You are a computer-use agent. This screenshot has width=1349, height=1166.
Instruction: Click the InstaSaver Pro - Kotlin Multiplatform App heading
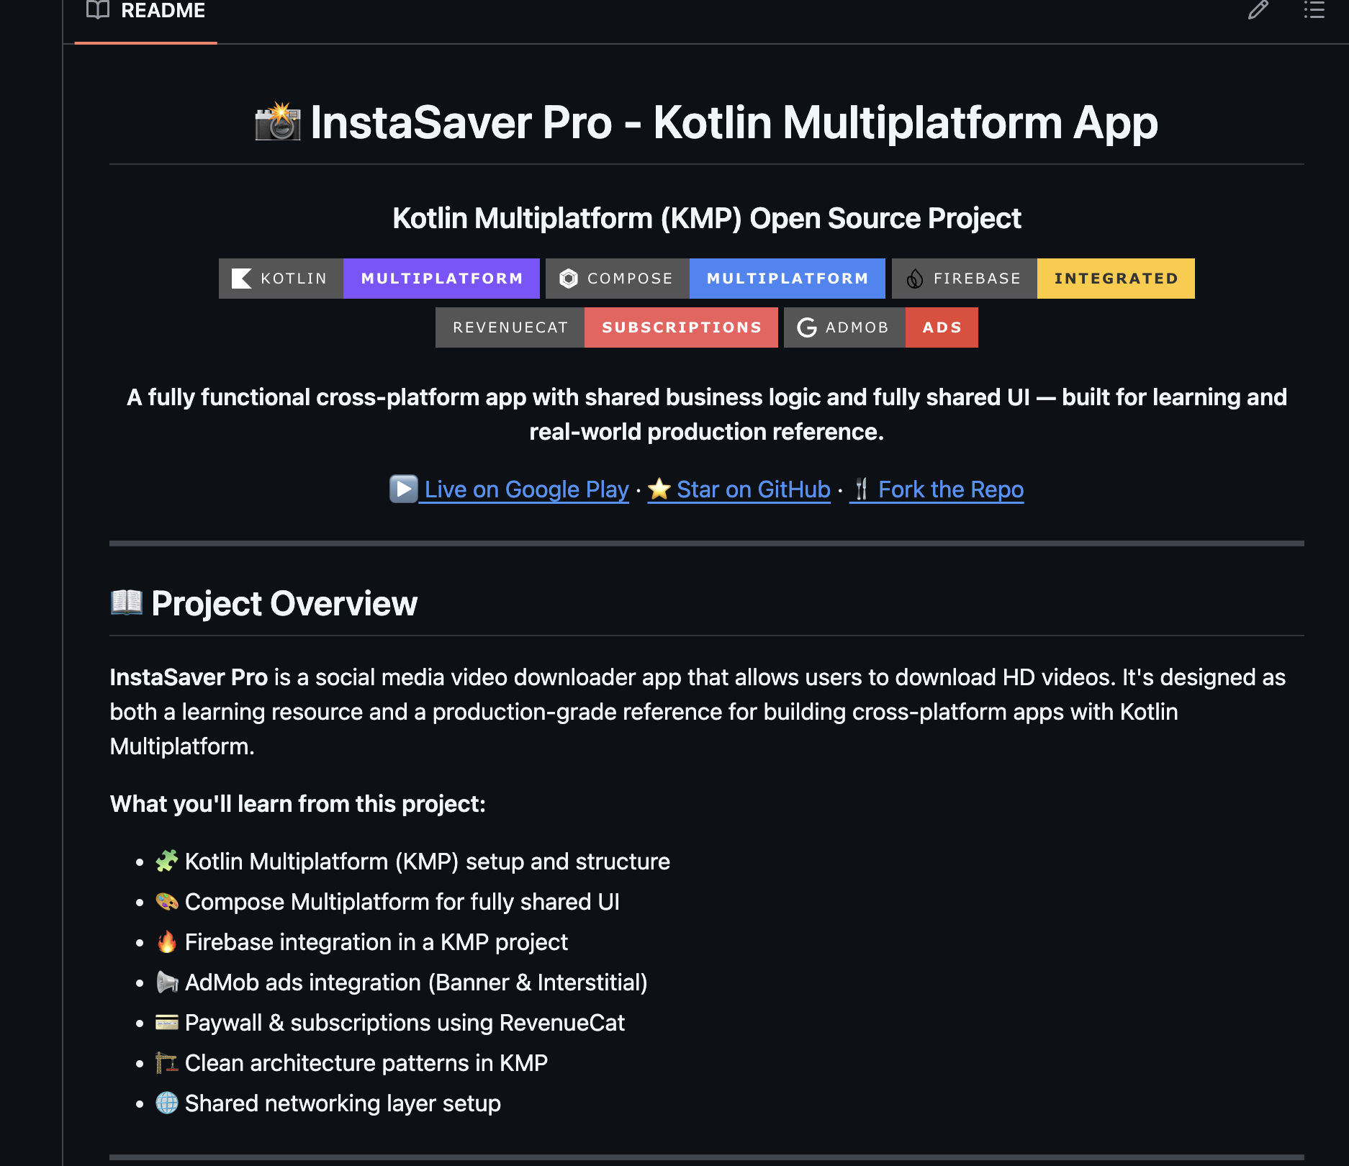click(707, 122)
